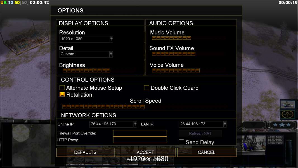Viewport: 298px width, 168px height.
Task: Accept the options changes
Action: (x=146, y=152)
